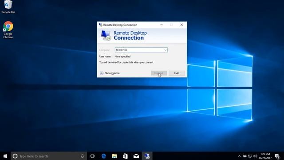Expand the Computer address dropdown arrow

[166, 50]
